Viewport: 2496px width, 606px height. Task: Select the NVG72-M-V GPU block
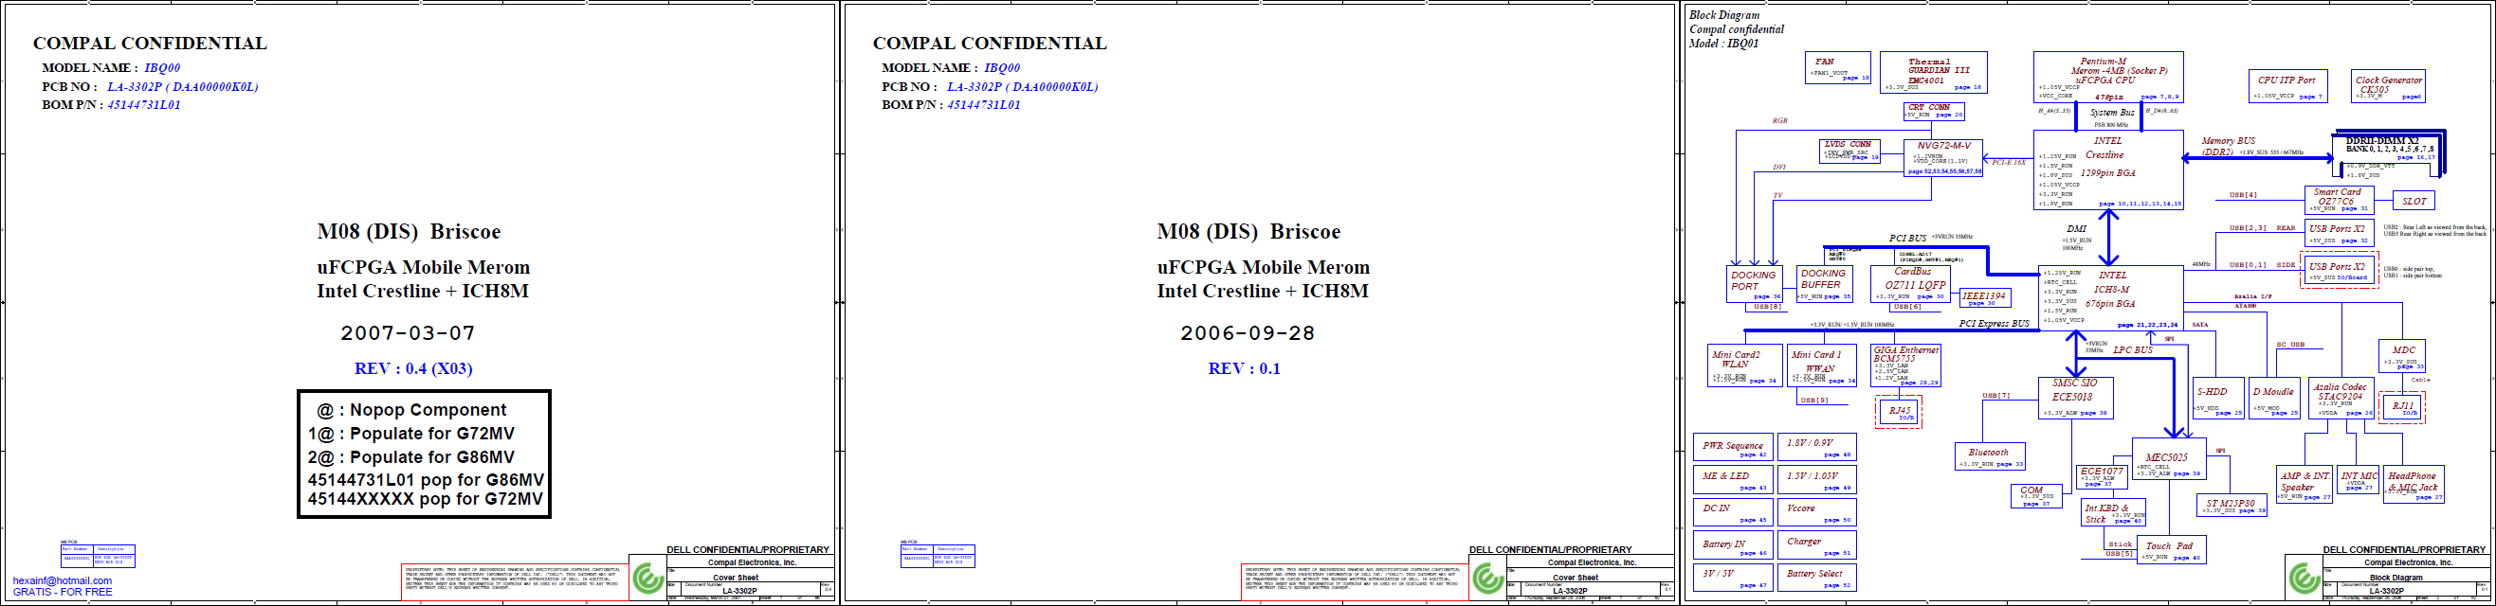coord(1943,158)
